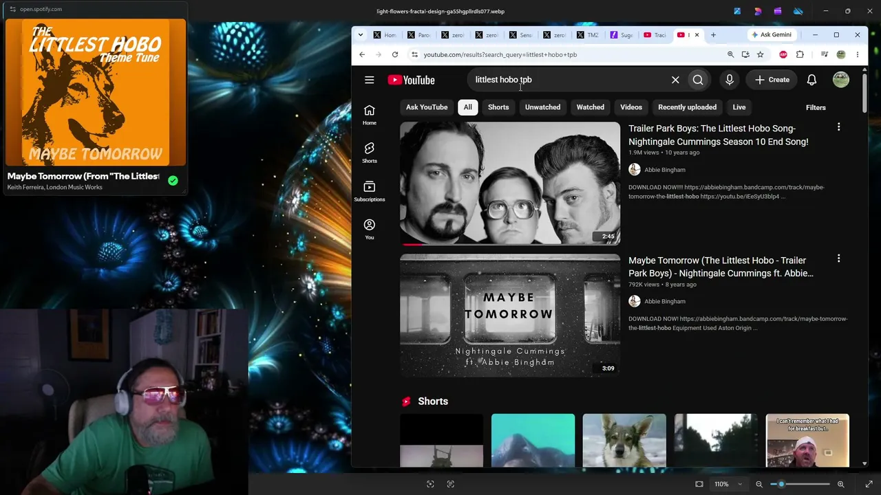Filter results by Watched
Viewport: 881px width, 495px height.
(x=590, y=107)
